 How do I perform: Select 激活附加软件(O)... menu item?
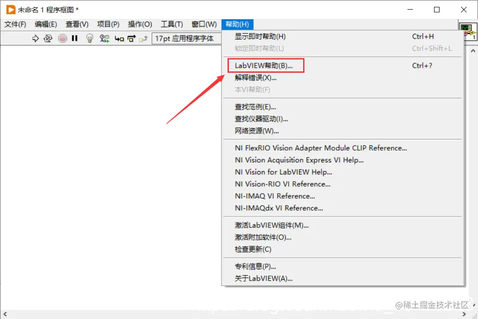[x=343, y=237]
